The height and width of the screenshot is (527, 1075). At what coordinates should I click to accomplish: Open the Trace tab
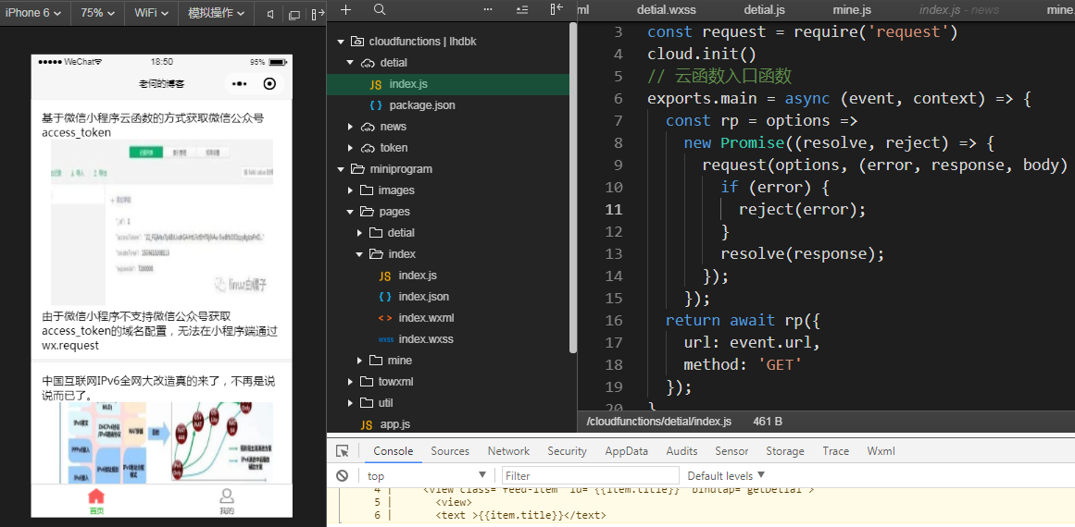[836, 451]
